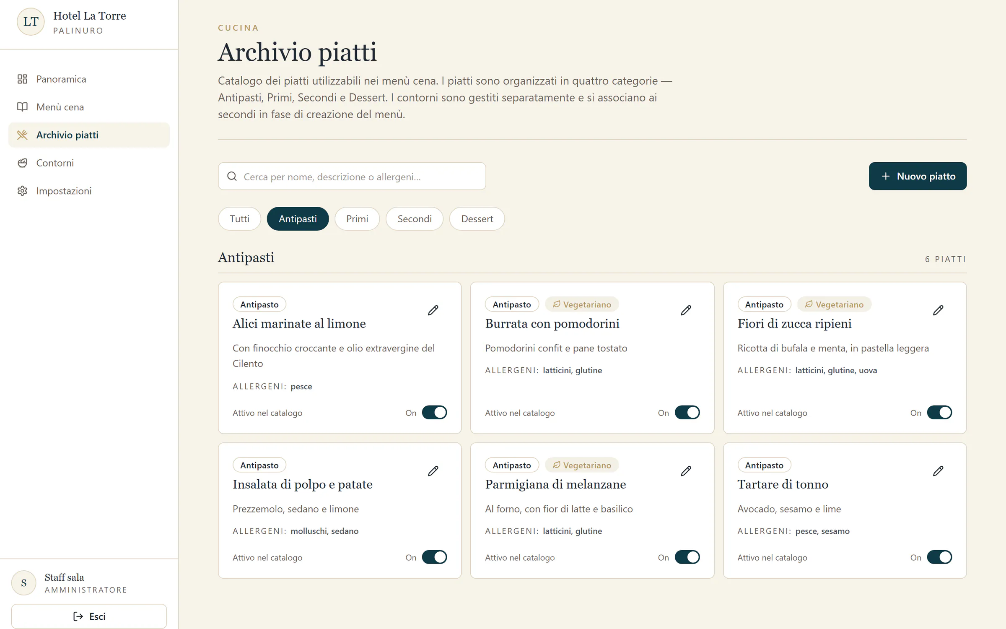Click the Hotel La Torre LT logo

click(31, 22)
